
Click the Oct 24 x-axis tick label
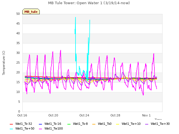[84, 115]
